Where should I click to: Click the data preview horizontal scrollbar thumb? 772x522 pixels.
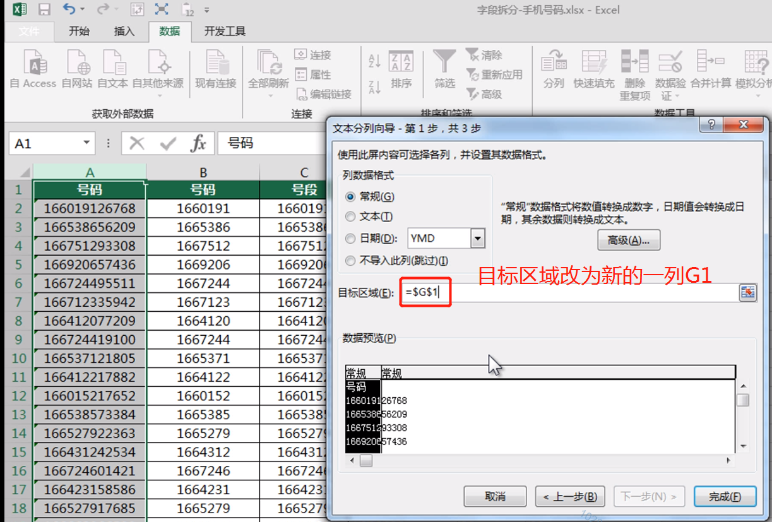366,461
